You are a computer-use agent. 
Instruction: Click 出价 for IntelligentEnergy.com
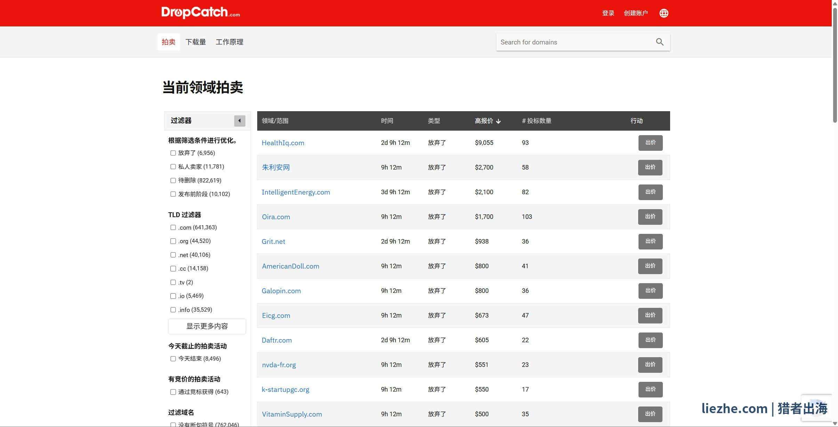pyautogui.click(x=650, y=192)
